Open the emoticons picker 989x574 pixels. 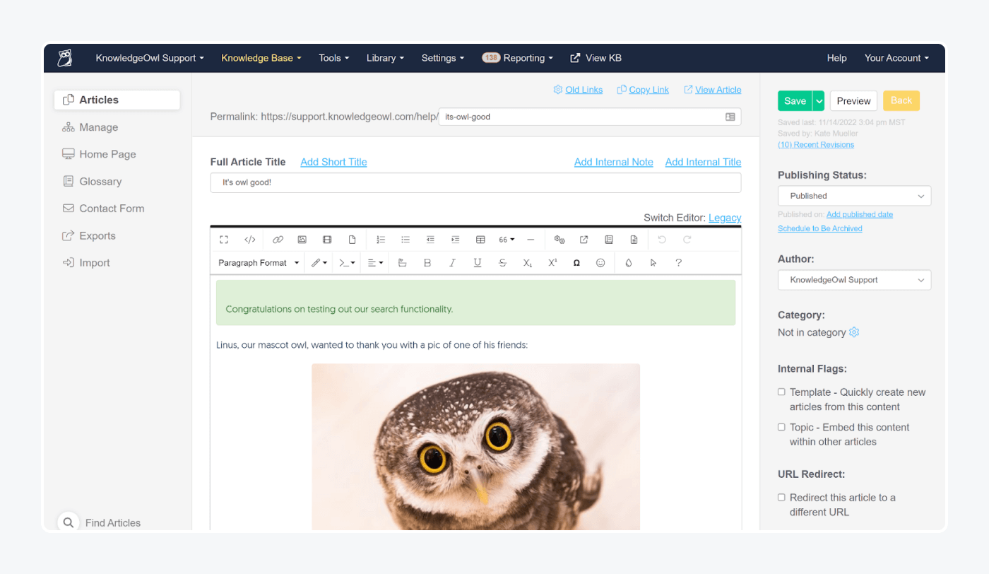coord(600,262)
